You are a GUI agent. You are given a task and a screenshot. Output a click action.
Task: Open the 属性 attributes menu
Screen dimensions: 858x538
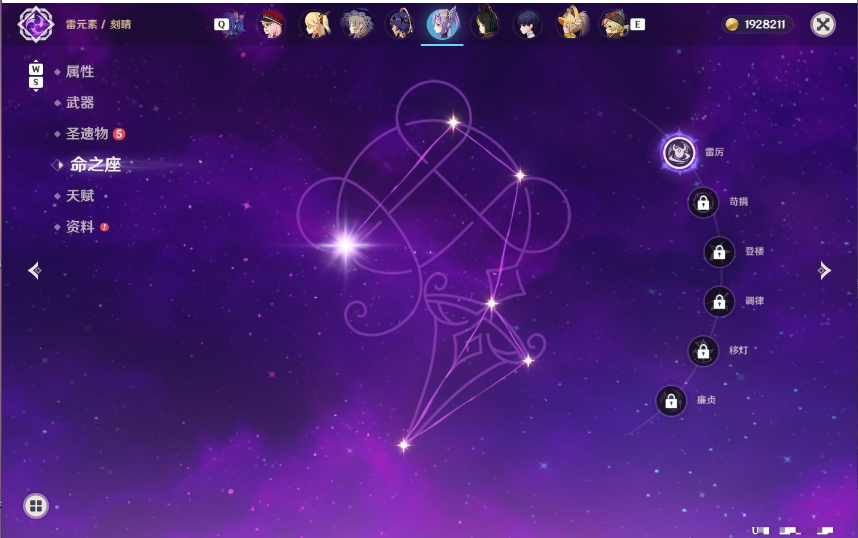pos(80,72)
